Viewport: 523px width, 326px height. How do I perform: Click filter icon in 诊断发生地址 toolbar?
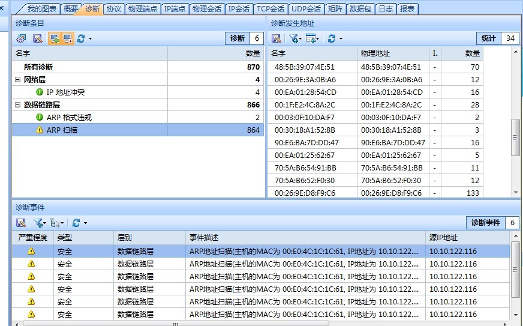click(x=293, y=38)
